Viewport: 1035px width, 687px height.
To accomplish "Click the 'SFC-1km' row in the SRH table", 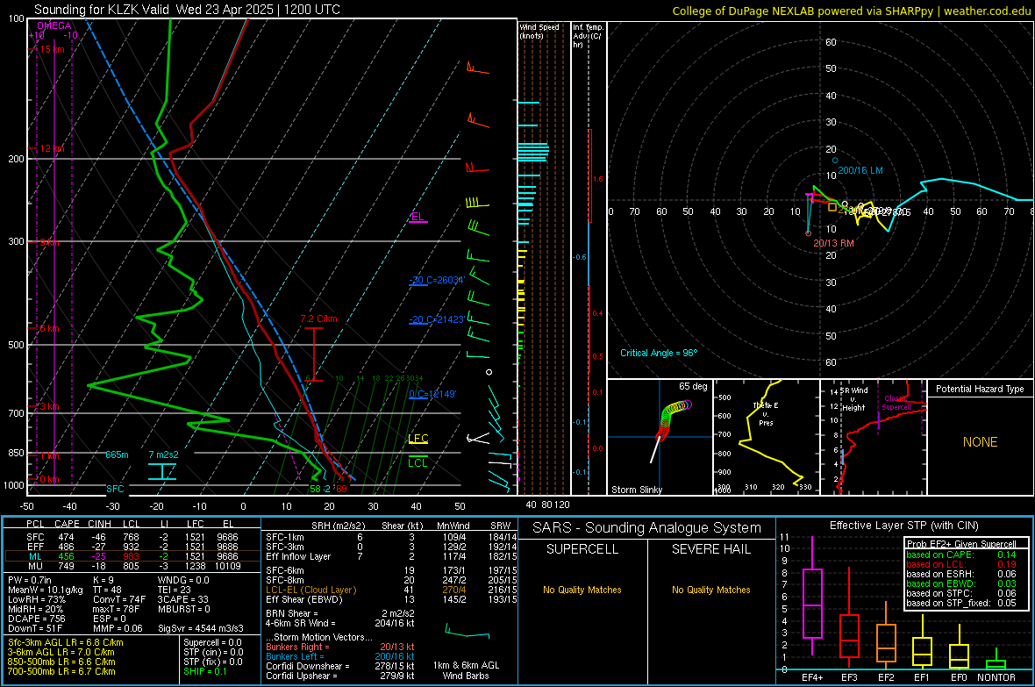I will click(x=391, y=537).
